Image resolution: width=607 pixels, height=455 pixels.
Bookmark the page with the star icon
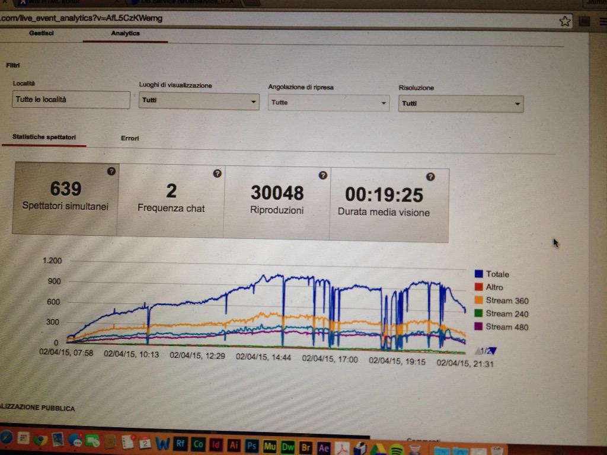(565, 21)
